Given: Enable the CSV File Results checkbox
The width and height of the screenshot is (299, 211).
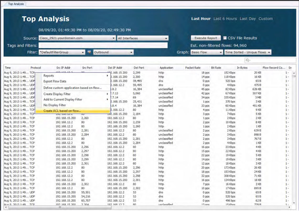Looking at the screenshot, I should pos(225,38).
